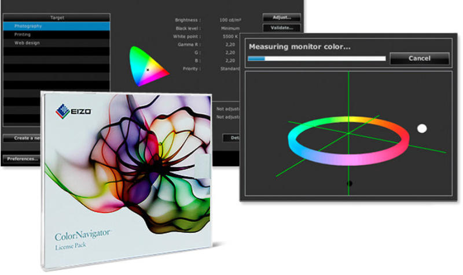Viewport: 463px width, 275px height.
Task: Click the EIZO logo on the box
Action: coord(74,111)
